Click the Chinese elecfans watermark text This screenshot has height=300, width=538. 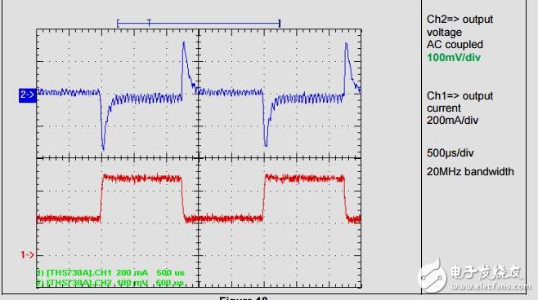pos(486,272)
